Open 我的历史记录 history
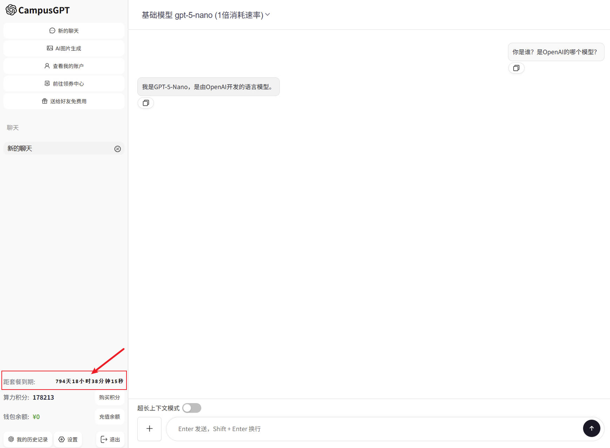This screenshot has height=448, width=610. [x=28, y=439]
